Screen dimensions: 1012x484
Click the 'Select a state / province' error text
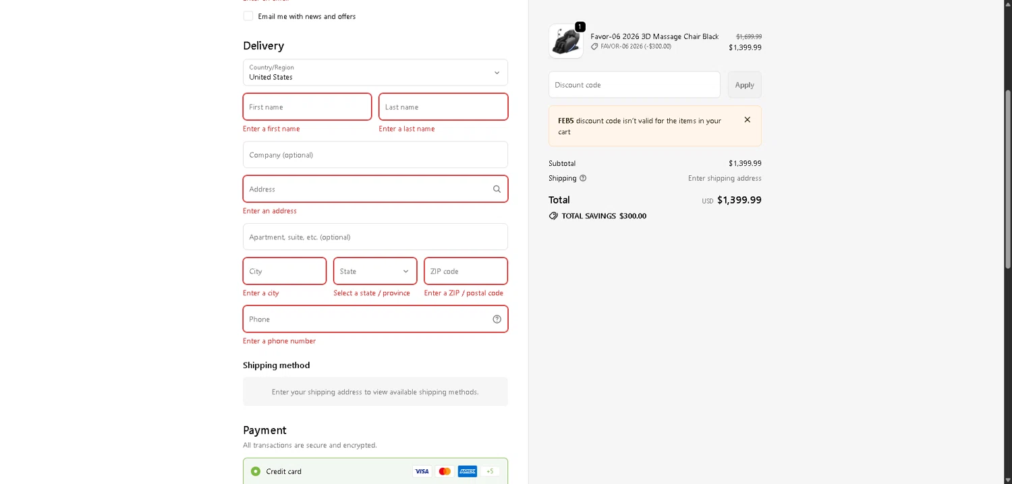click(x=372, y=293)
